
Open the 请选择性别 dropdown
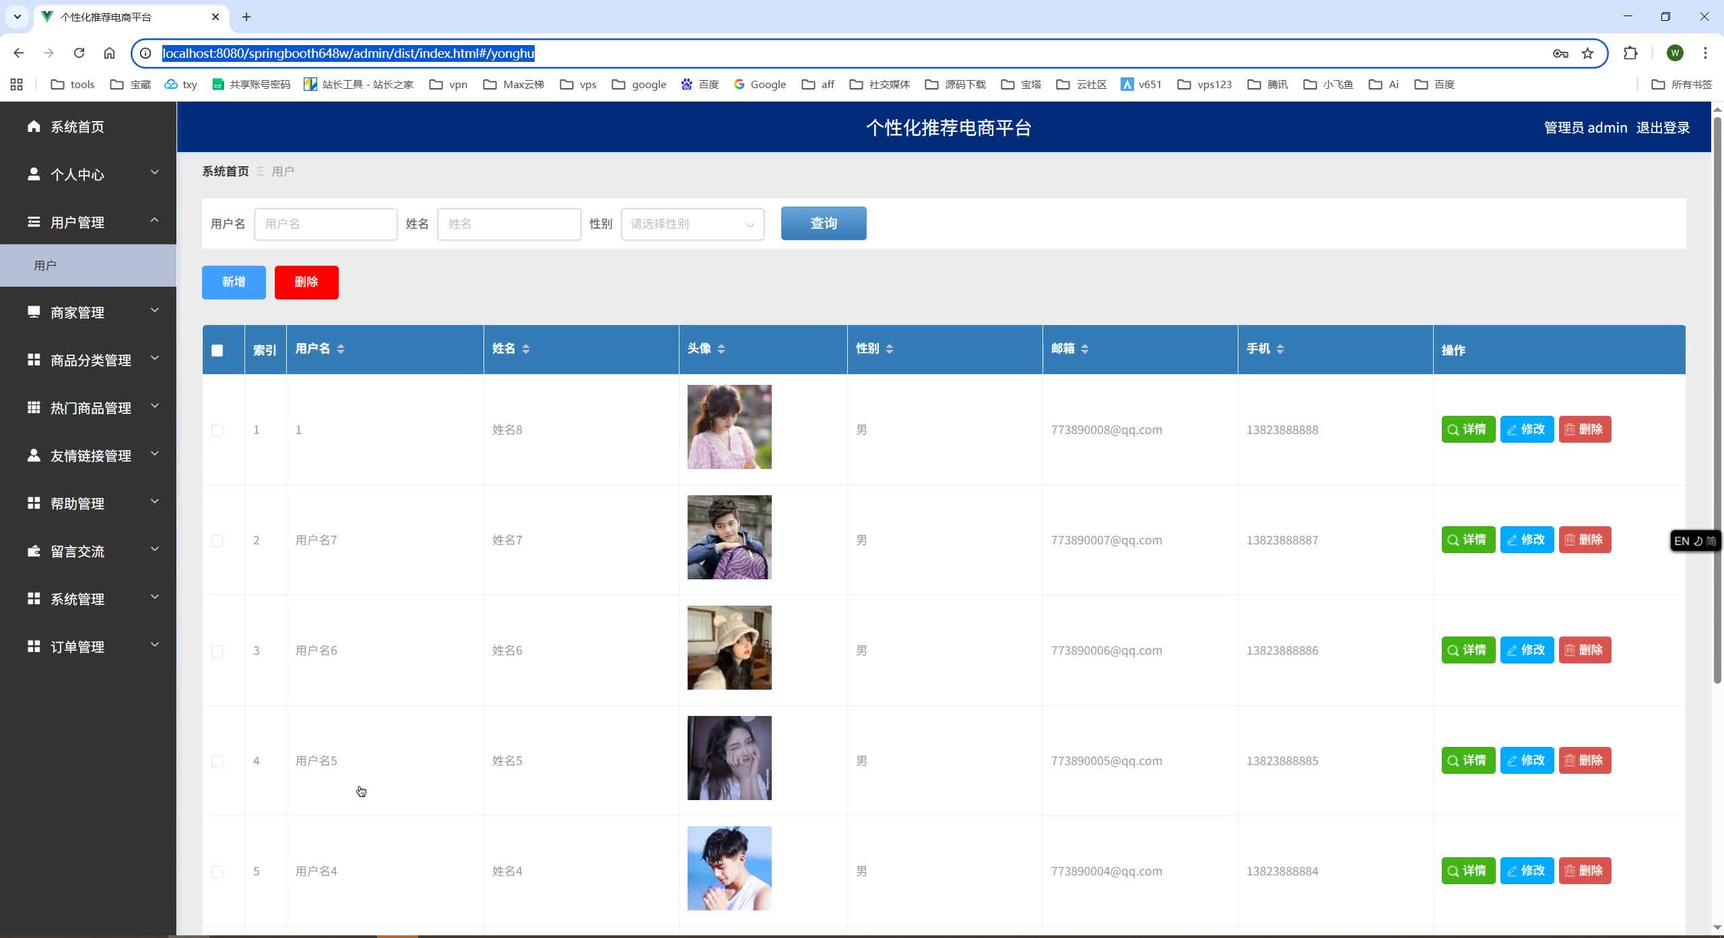point(692,224)
